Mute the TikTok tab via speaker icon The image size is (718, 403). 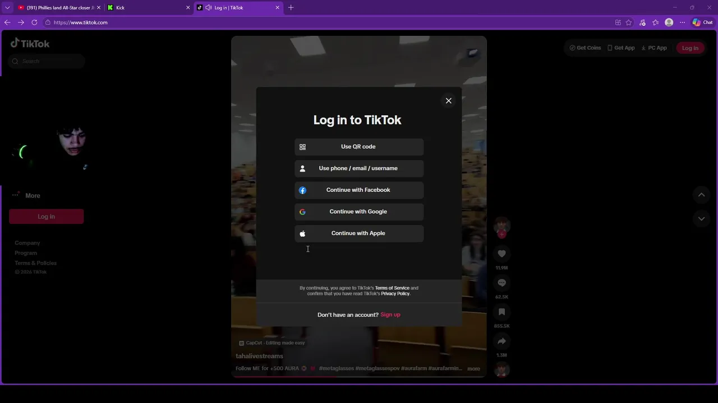(209, 8)
